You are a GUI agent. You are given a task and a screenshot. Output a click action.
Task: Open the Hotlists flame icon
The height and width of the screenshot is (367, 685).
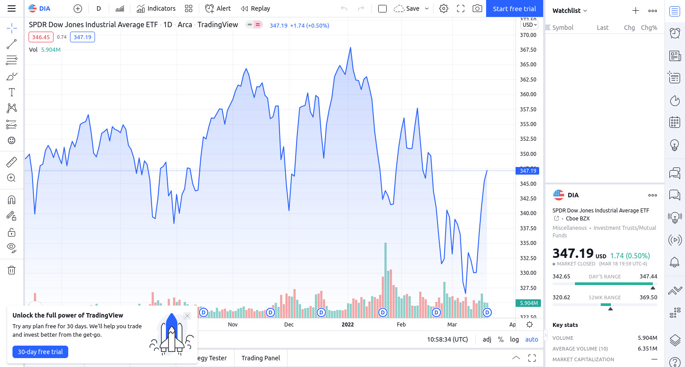(x=675, y=101)
